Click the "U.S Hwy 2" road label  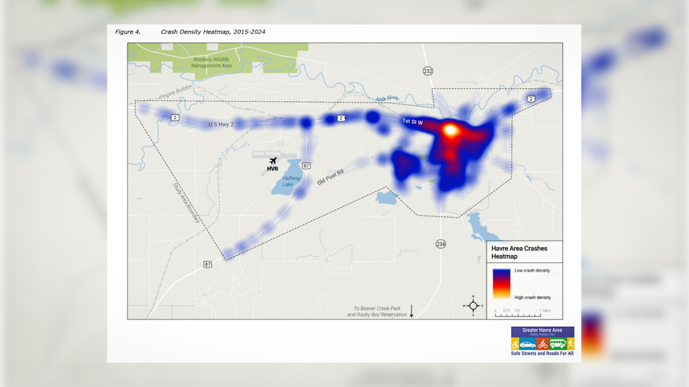pyautogui.click(x=221, y=125)
